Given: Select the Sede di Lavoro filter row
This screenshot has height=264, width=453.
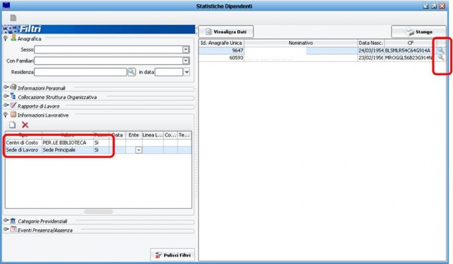Looking at the screenshot, I should (98, 150).
